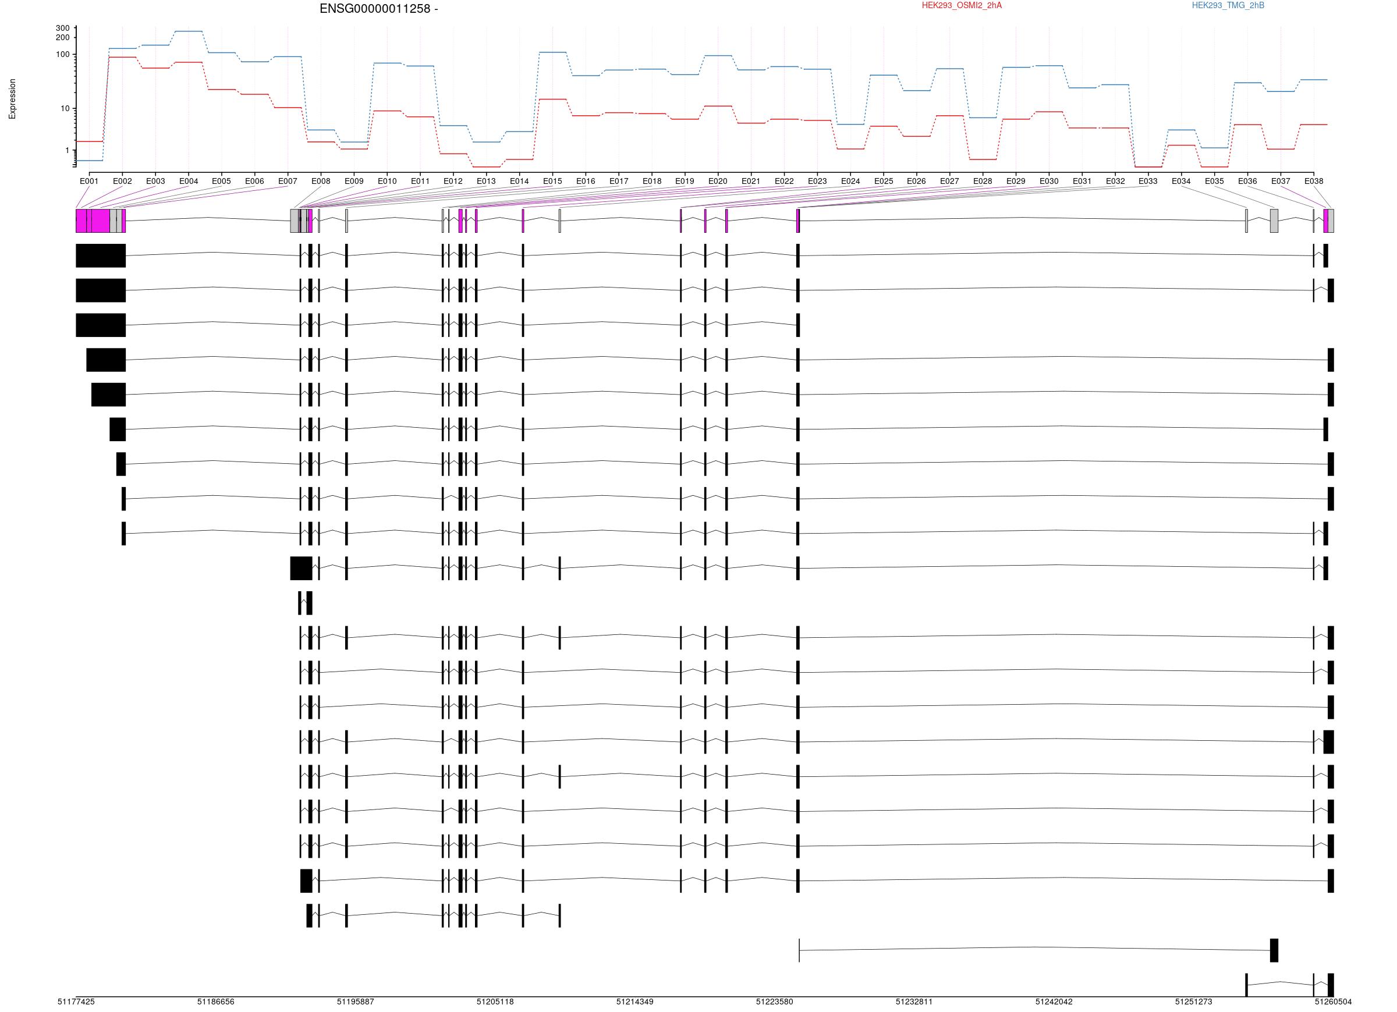Click exon label E009
Viewport: 1397px width, 1012px height.
pos(354,181)
